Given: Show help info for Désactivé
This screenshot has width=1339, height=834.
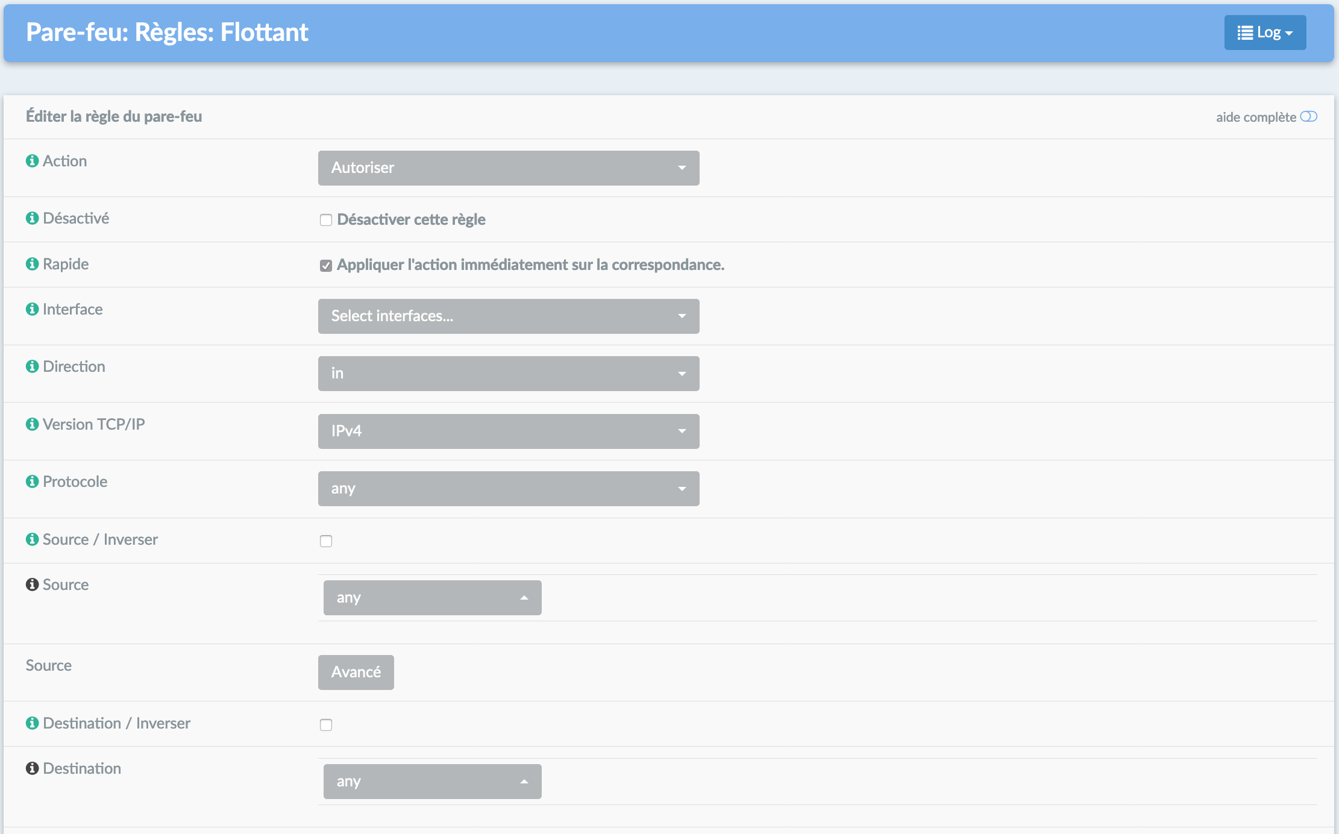Looking at the screenshot, I should (33, 218).
